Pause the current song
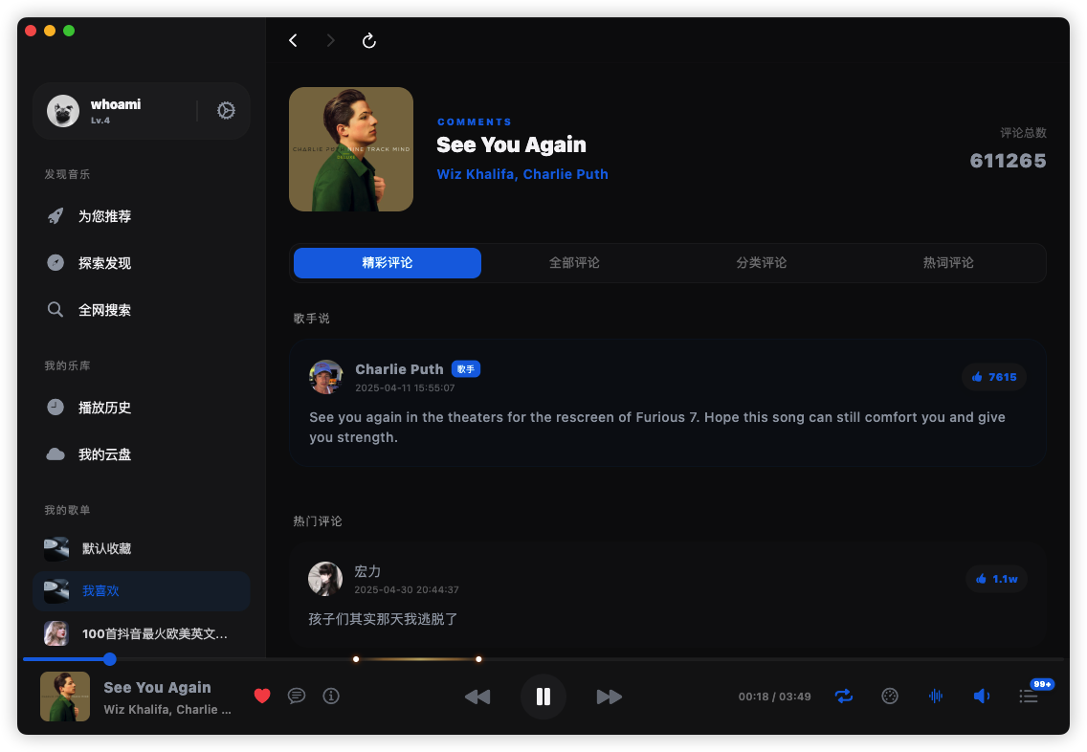This screenshot has width=1087, height=752. (543, 697)
